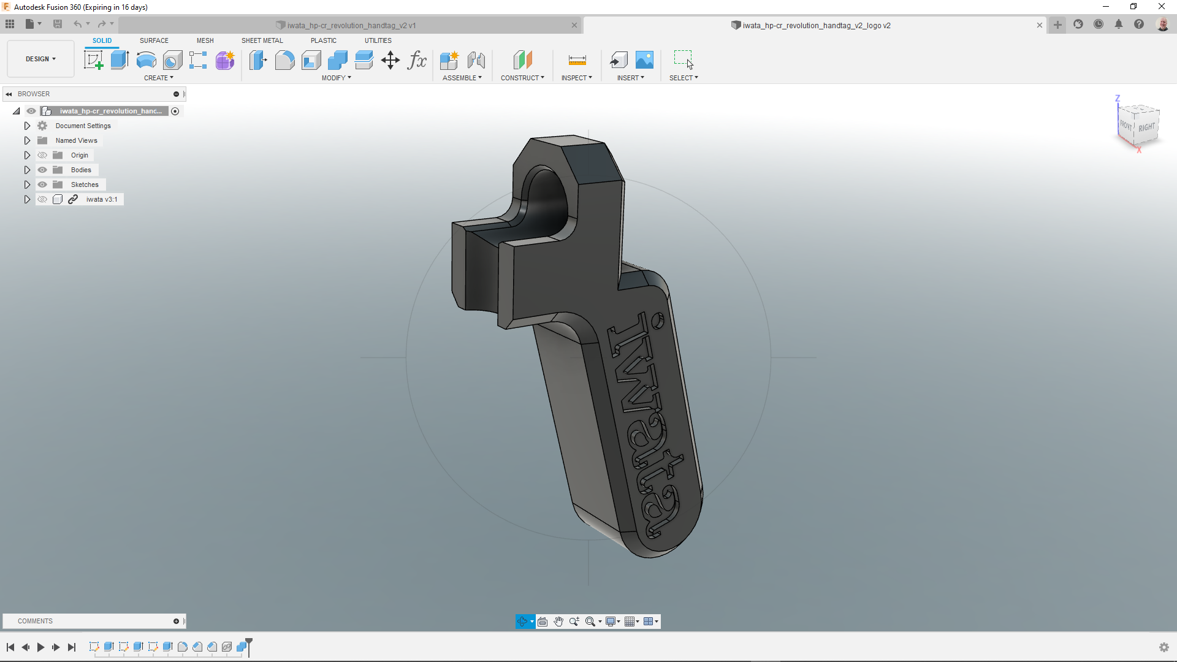Viewport: 1177px width, 662px height.
Task: Select the Create Sketch tool
Action: [x=93, y=60]
